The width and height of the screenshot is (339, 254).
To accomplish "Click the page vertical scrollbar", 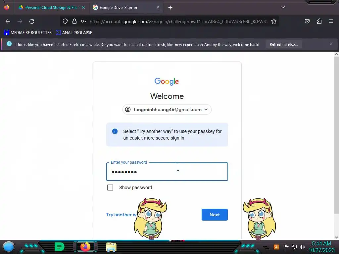I will 336,136.
